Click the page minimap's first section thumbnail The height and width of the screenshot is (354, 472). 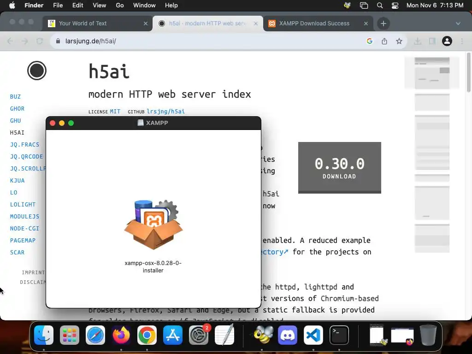pos(432,73)
